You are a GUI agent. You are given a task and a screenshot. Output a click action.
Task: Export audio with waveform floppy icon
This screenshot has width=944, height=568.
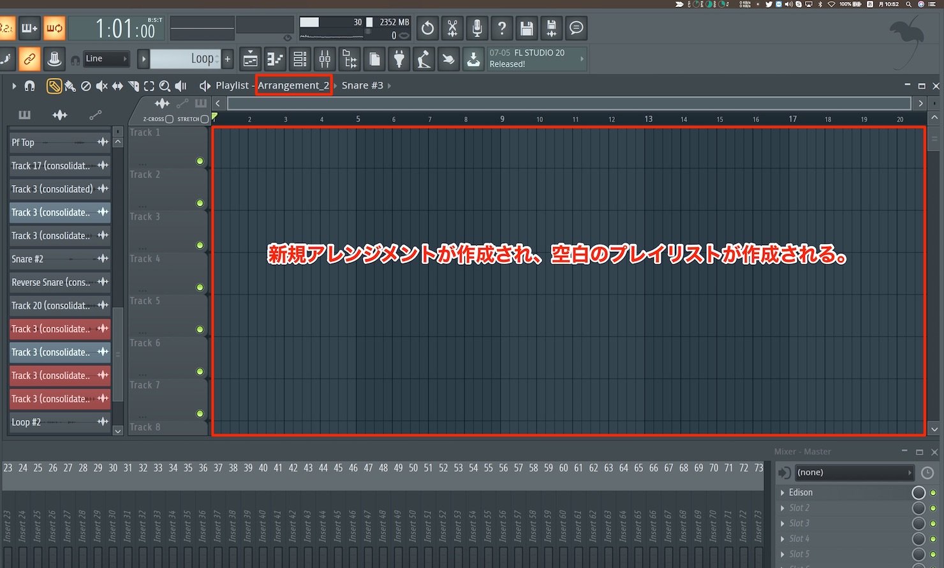(x=552, y=28)
